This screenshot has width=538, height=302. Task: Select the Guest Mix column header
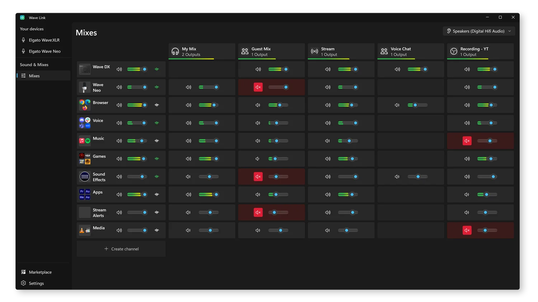pos(271,51)
